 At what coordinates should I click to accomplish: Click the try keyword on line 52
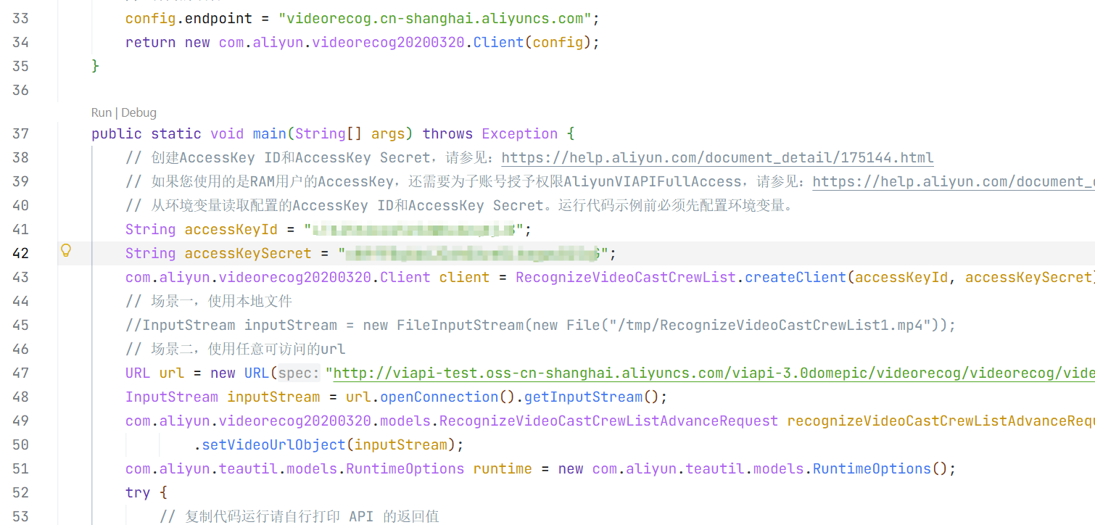[138, 492]
